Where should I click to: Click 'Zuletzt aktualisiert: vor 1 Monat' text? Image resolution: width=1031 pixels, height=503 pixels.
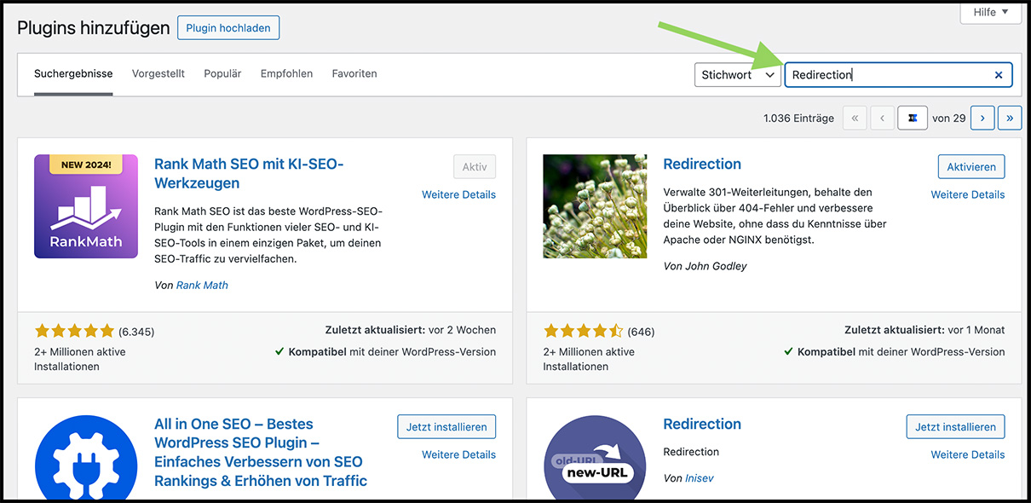(924, 330)
